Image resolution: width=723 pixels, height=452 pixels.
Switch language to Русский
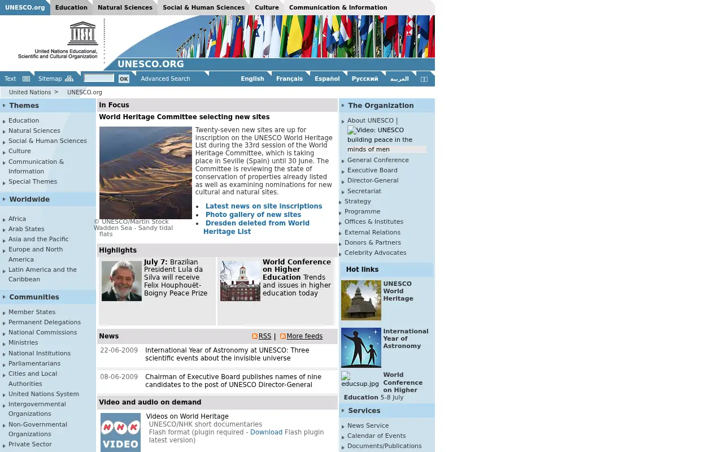coord(365,79)
